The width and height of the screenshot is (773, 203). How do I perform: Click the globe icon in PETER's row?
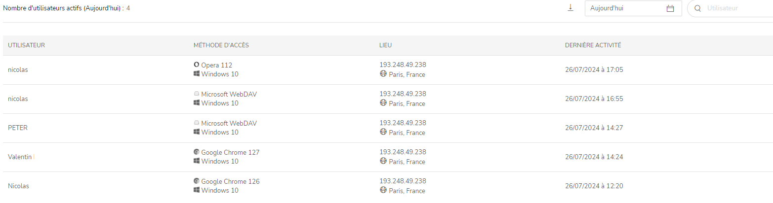click(x=383, y=132)
